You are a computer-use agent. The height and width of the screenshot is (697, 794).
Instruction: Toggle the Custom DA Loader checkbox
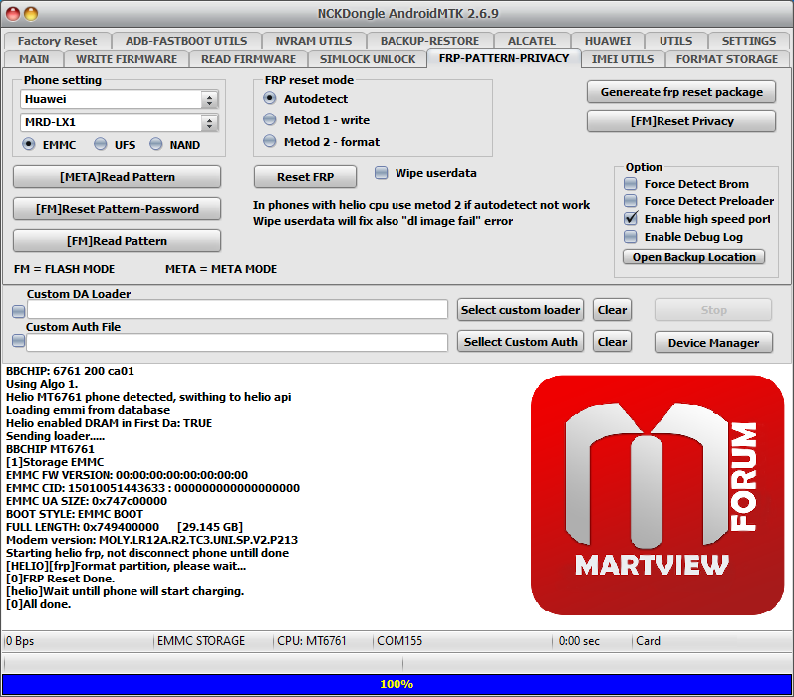coord(18,311)
